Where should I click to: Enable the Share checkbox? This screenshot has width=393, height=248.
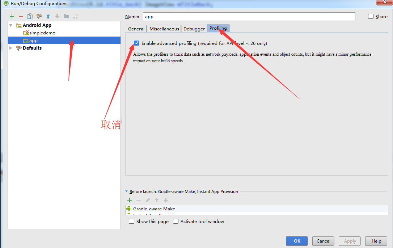(371, 16)
